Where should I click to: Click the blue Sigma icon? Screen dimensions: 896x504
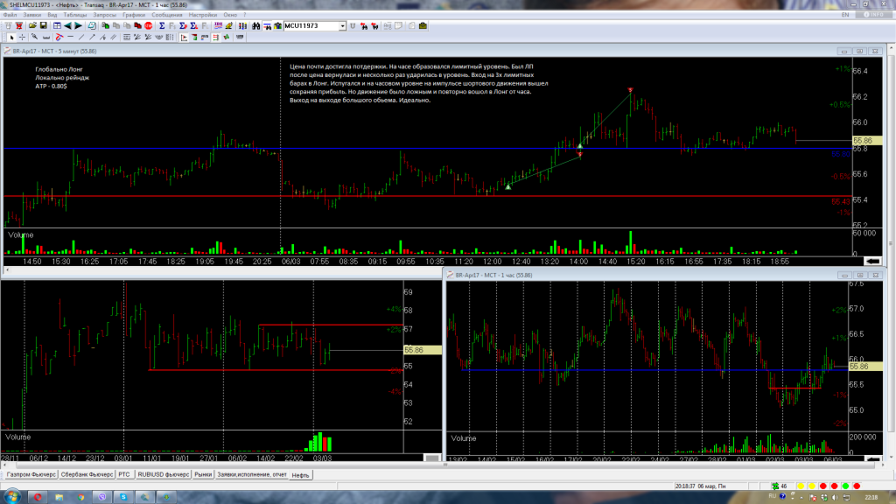point(162,25)
